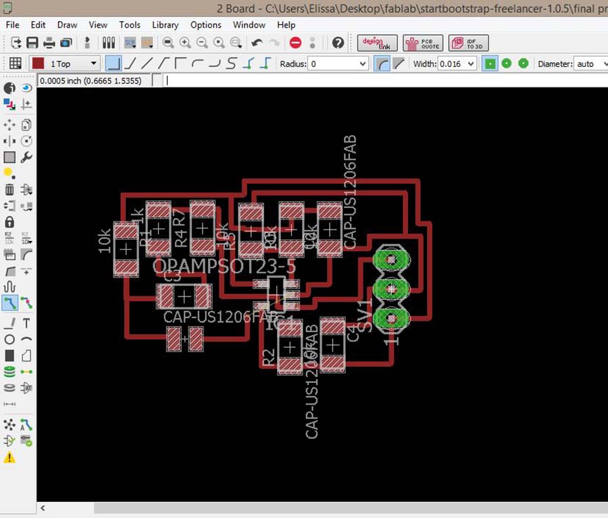The height and width of the screenshot is (518, 608).
Task: Select the Mirror tool
Action: click(9, 140)
